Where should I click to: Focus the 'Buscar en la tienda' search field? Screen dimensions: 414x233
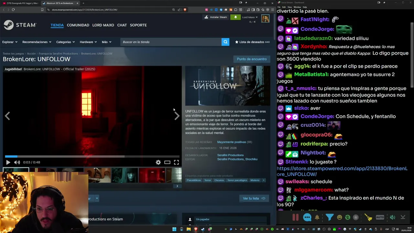tap(171, 42)
